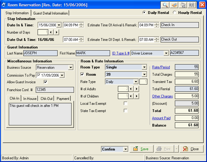
Task: Open the Print options dropdown arrow
Action: [x=176, y=149]
